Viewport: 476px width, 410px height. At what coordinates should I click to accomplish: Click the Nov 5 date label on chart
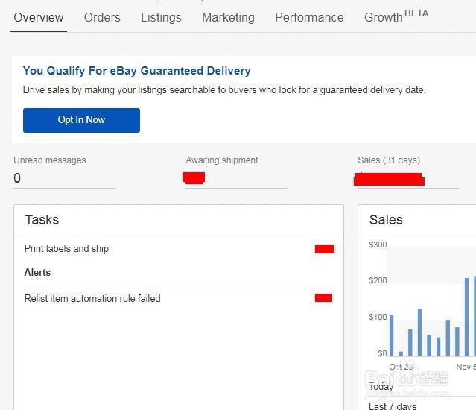(466, 367)
